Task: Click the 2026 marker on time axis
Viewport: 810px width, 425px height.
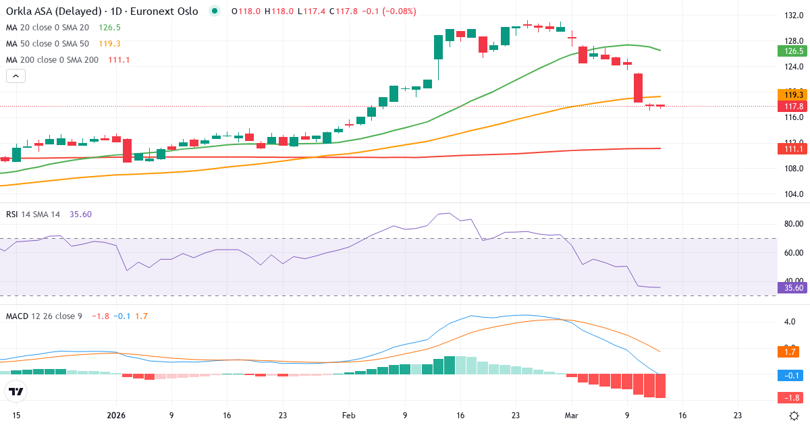Action: pos(115,416)
